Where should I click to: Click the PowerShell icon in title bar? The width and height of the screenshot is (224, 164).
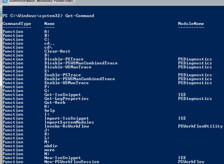tap(5, 1)
